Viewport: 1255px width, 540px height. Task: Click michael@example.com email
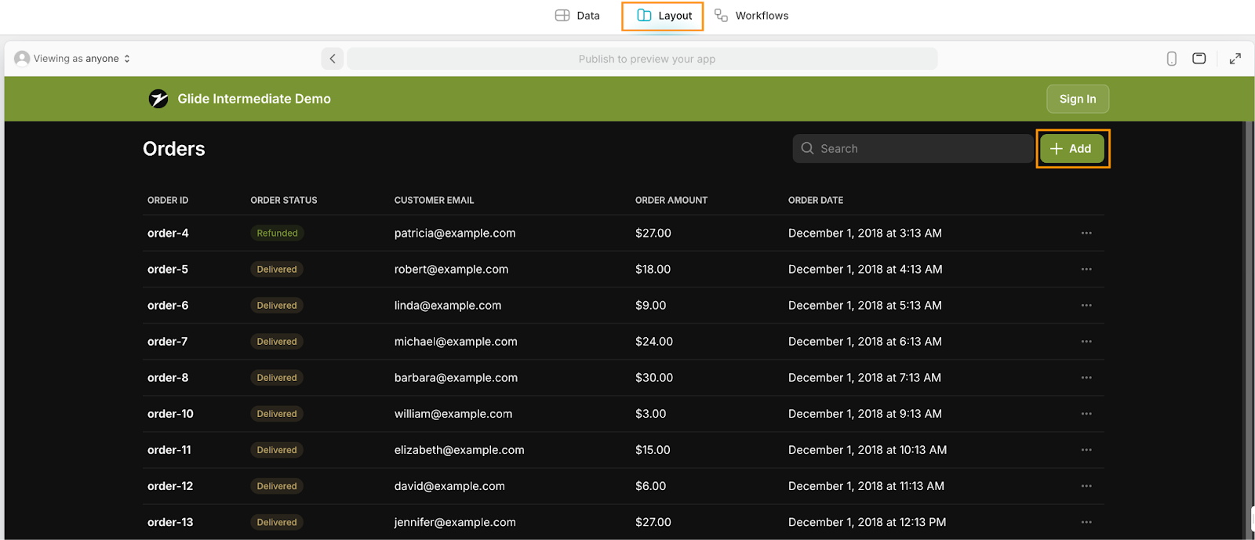[456, 342]
